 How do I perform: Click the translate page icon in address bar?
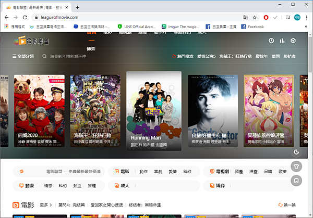245,18
